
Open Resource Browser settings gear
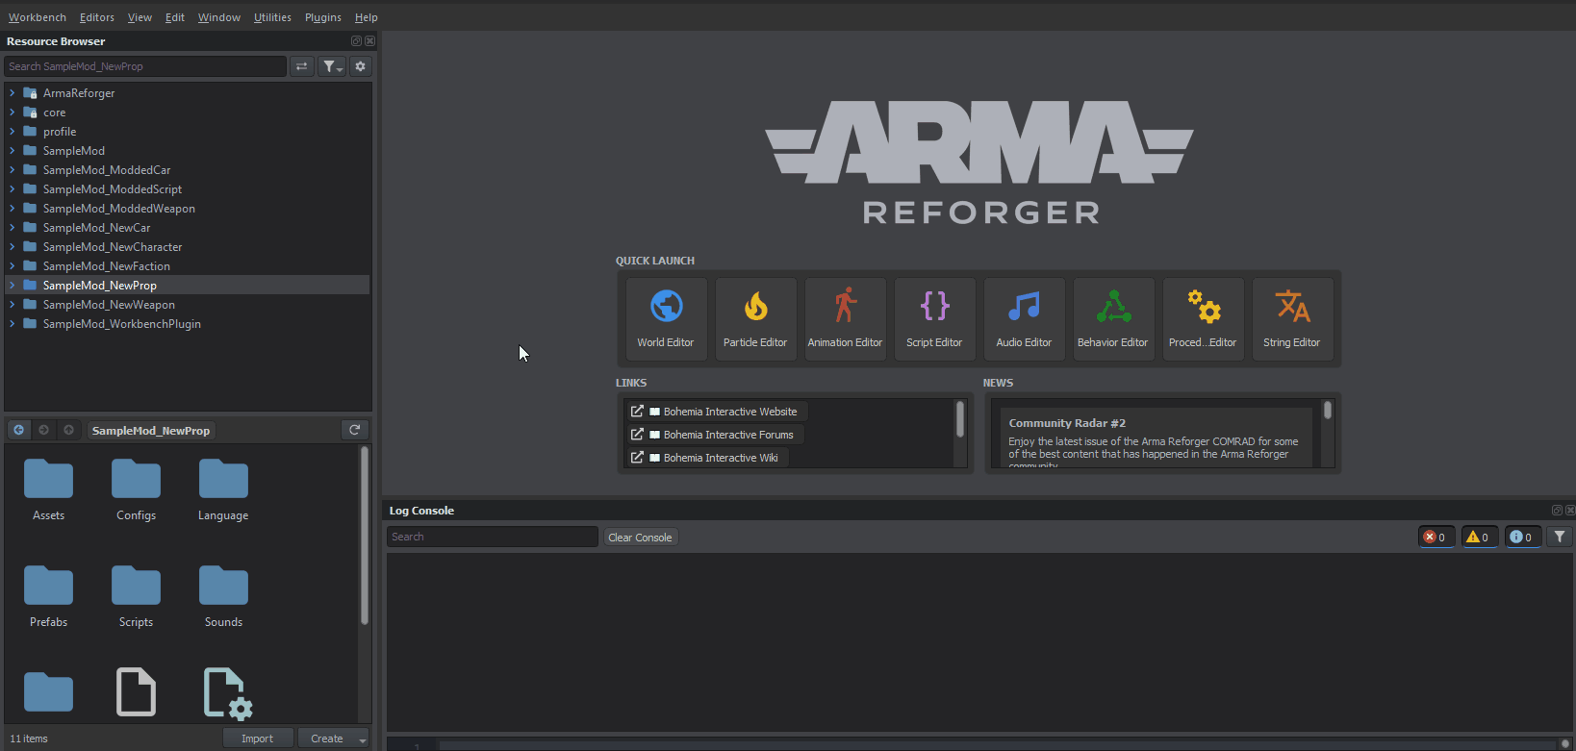pyautogui.click(x=361, y=66)
